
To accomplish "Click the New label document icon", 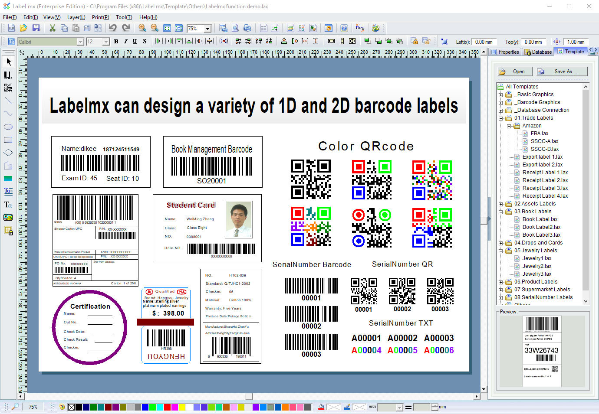I will (11, 28).
